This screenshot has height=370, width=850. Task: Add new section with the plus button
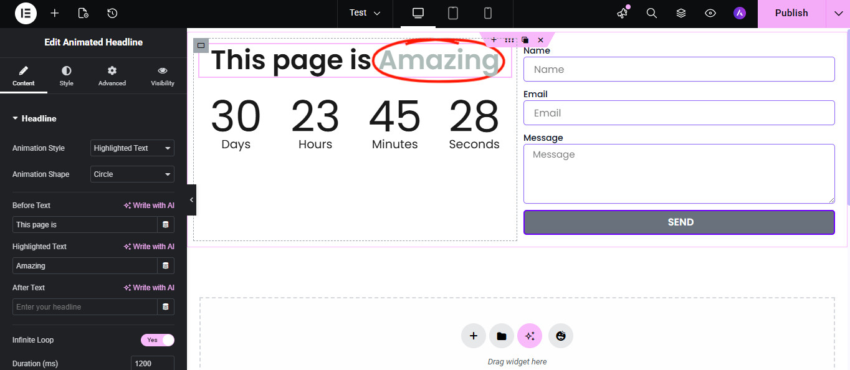coord(474,336)
